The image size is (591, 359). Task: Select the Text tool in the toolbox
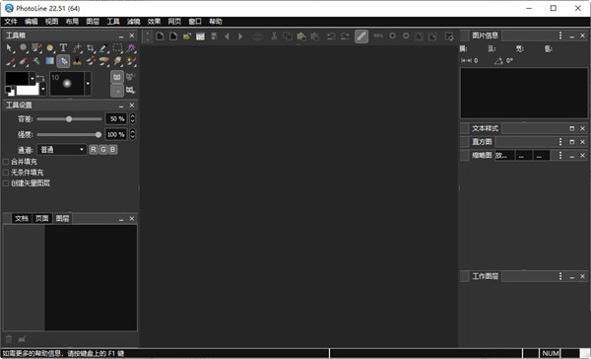pos(63,48)
